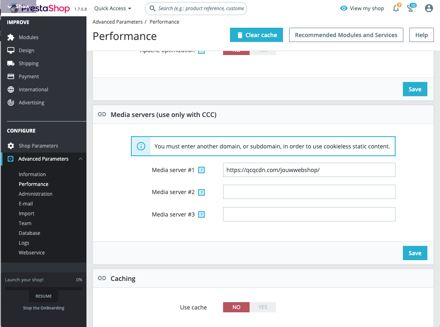Expand the Show dropdown at top left

point(19,7)
